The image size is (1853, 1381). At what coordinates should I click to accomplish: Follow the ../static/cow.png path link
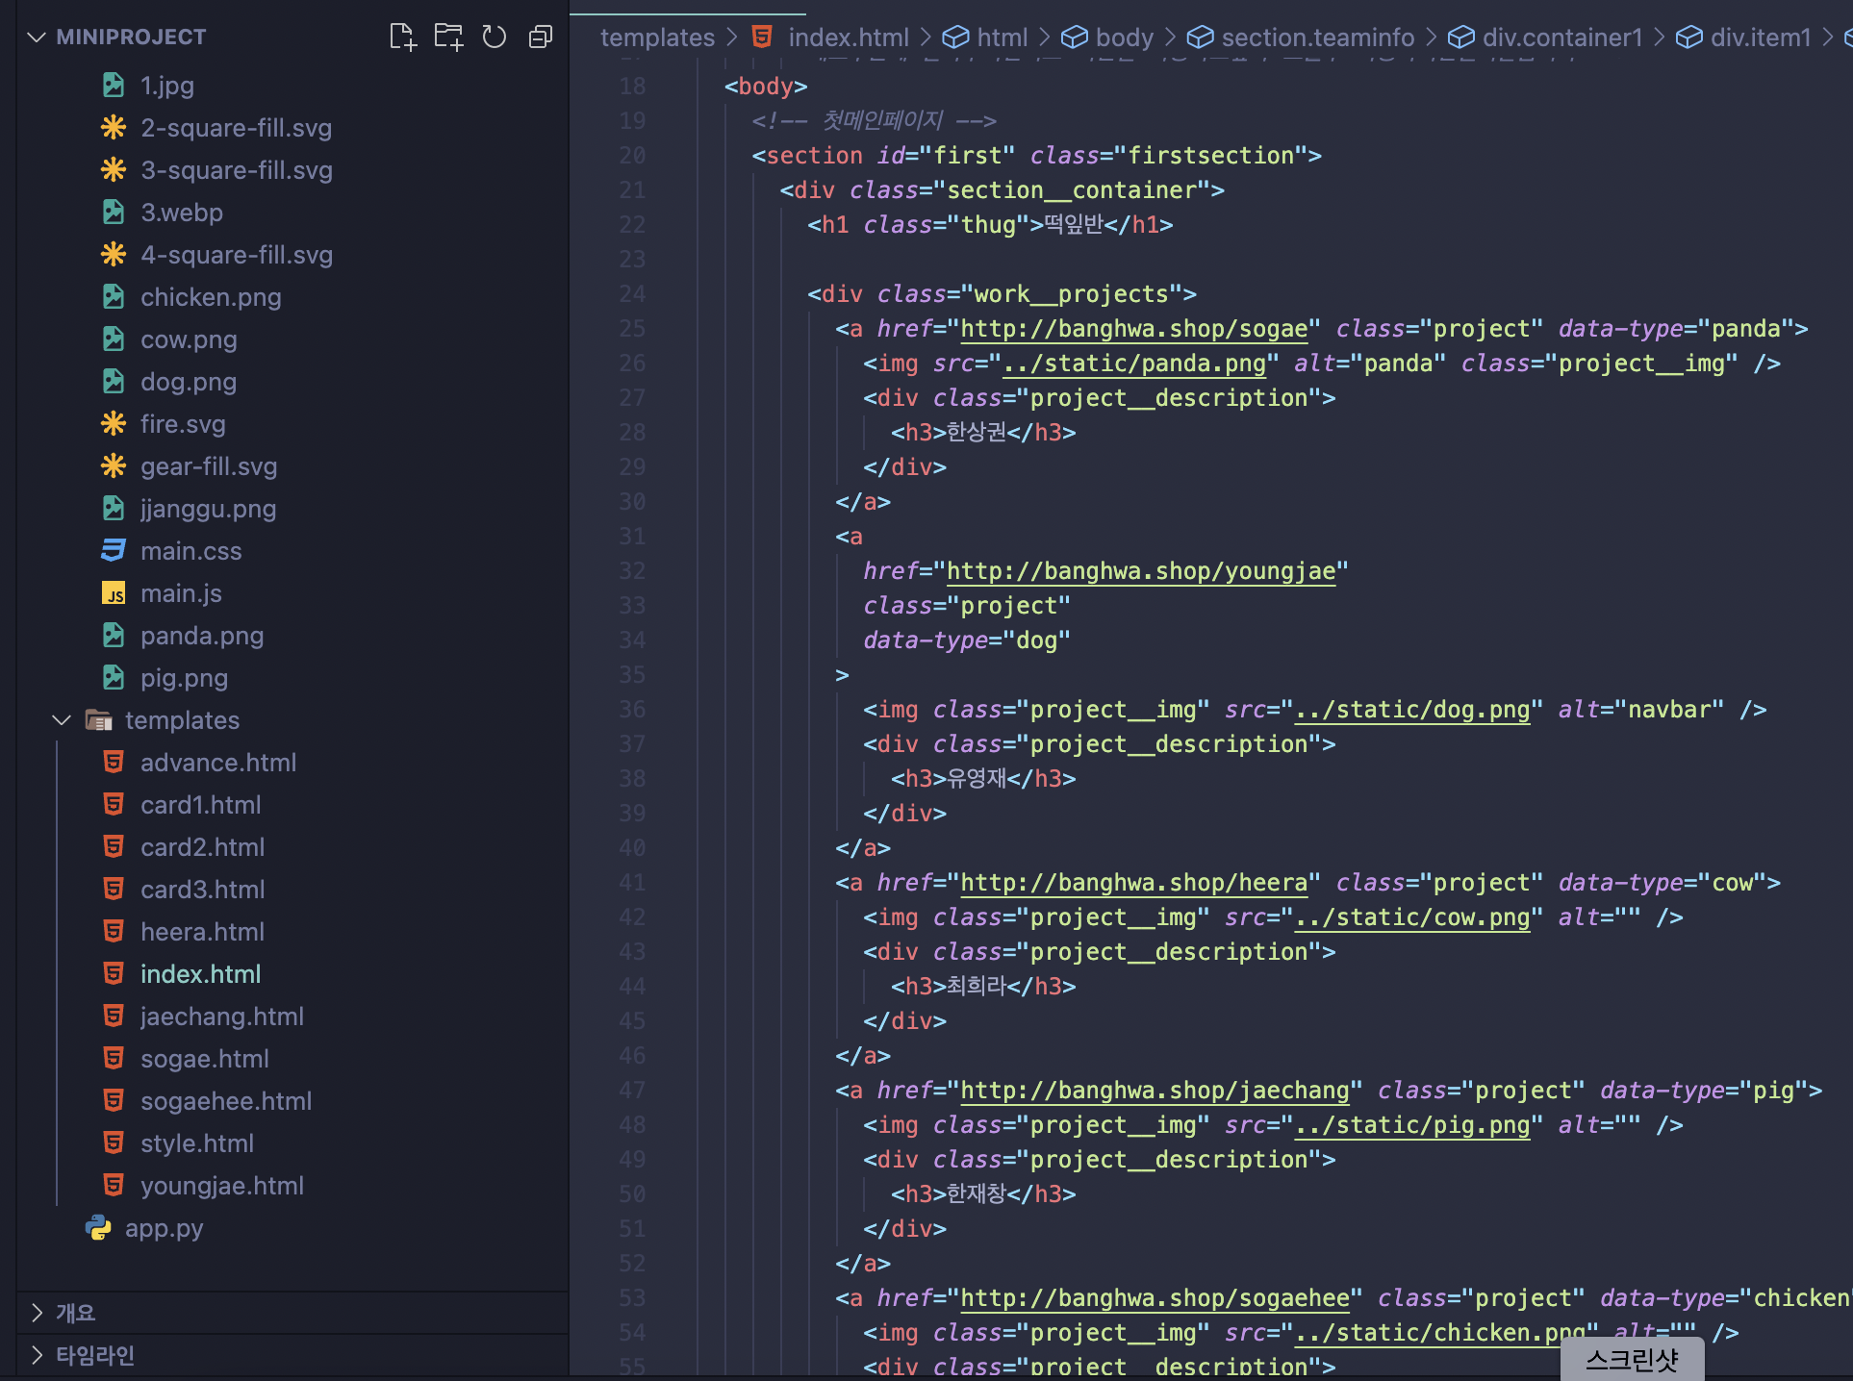point(1412,917)
